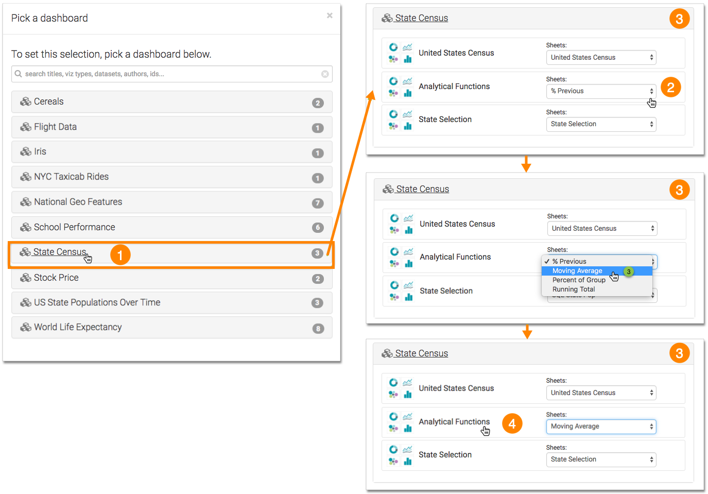Select Moving Average from the open list

[577, 271]
